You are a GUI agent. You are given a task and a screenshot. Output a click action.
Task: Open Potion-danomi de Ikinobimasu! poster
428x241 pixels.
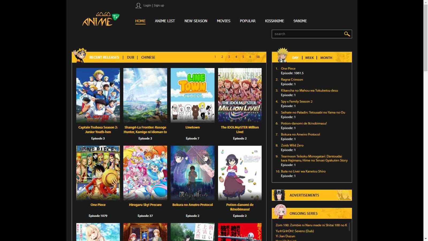(240, 173)
